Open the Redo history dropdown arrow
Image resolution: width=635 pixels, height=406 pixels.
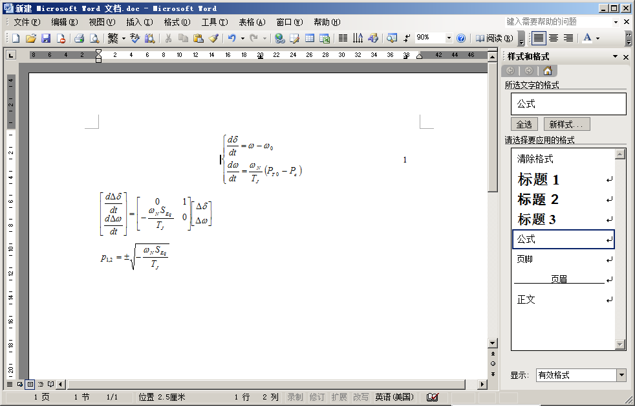tap(265, 39)
